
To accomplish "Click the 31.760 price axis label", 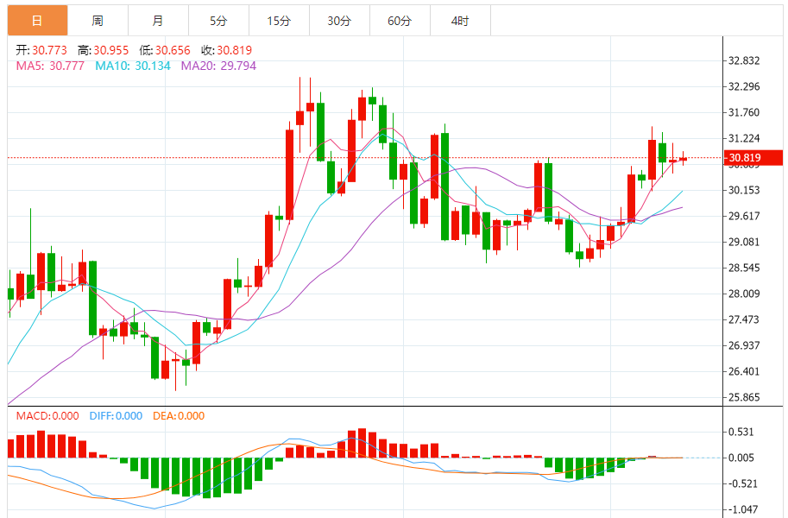I will 744,112.
